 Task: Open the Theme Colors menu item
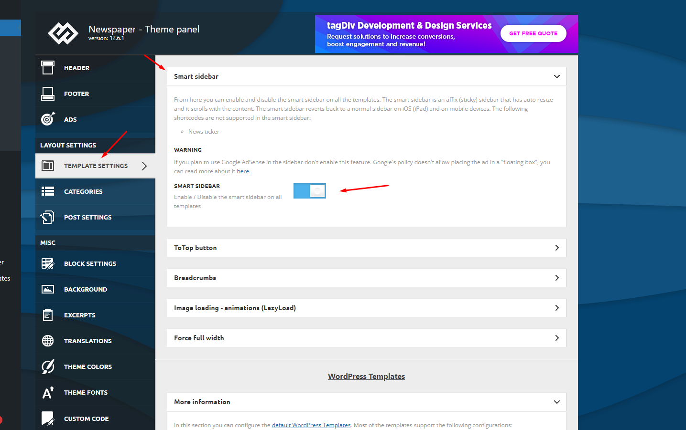point(95,367)
